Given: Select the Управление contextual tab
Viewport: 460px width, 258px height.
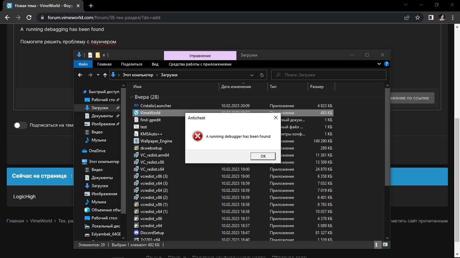Looking at the screenshot, I should click(200, 56).
